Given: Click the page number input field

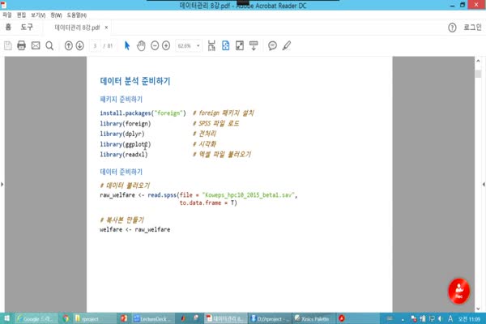Looking at the screenshot, I should 96,45.
